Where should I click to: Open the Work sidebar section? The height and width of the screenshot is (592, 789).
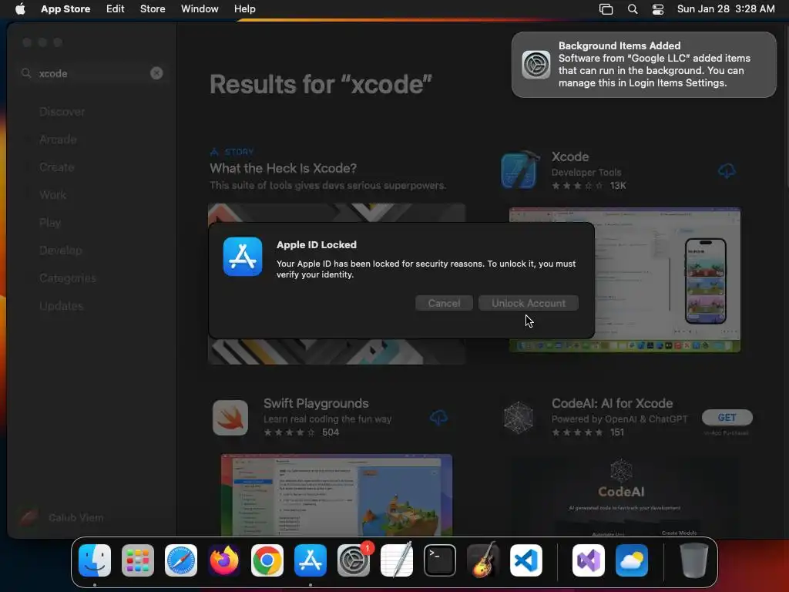tap(53, 195)
